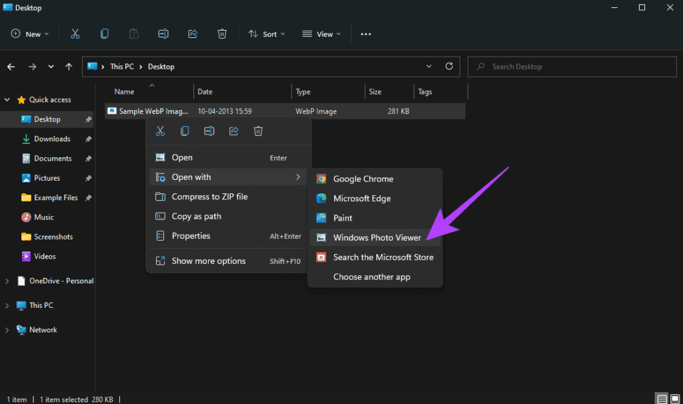This screenshot has height=404, width=683.
Task: Open Properties from the context menu
Action: pyautogui.click(x=228, y=236)
